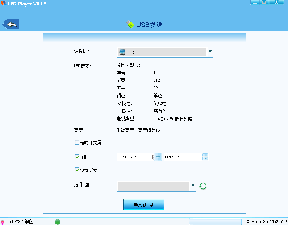Minimize the LED Player window
This screenshot has height=225, width=288.
coord(255,3)
